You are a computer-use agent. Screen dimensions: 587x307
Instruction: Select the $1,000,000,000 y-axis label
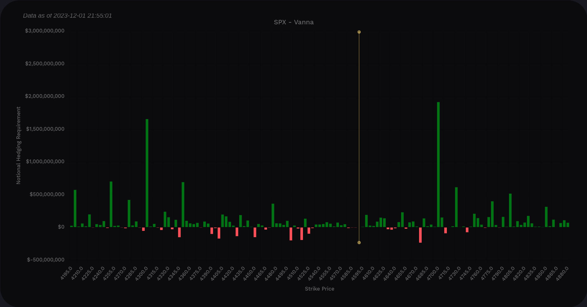(x=45, y=161)
